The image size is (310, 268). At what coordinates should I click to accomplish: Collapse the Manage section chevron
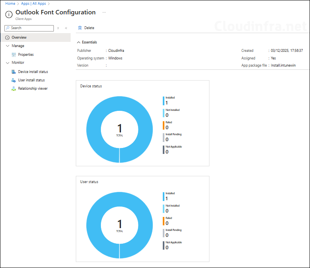pos(8,46)
